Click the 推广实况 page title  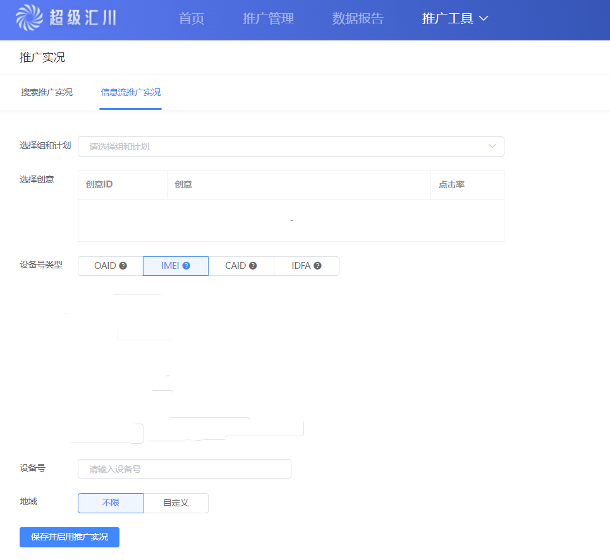pyautogui.click(x=42, y=57)
